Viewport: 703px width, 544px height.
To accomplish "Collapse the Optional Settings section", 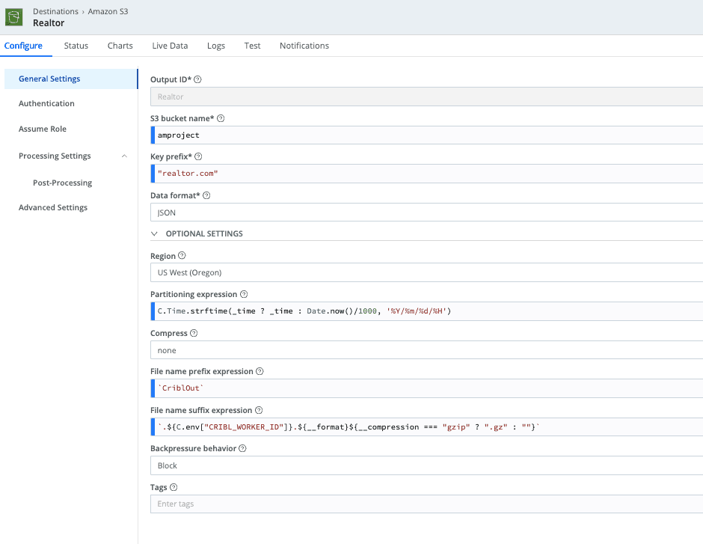I will pos(155,233).
